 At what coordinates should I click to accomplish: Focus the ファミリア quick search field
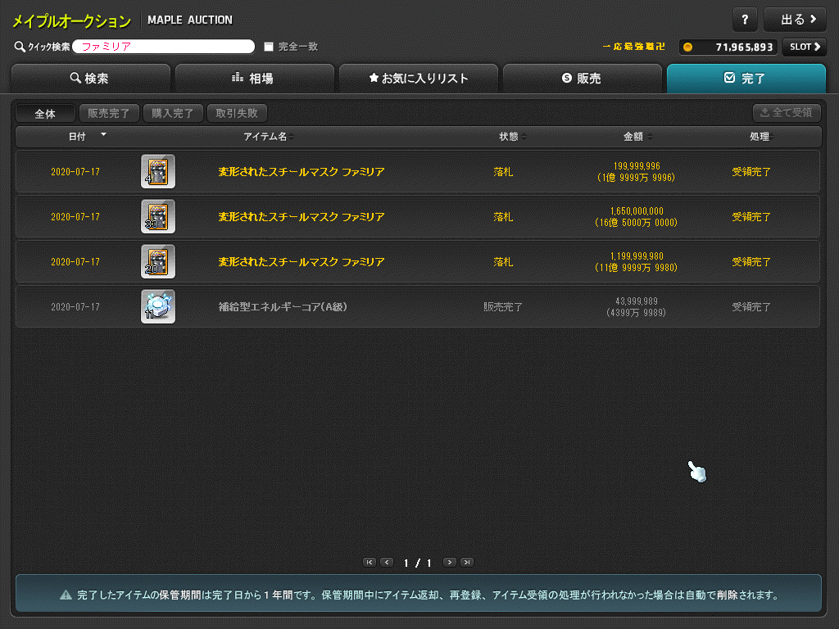tap(163, 47)
